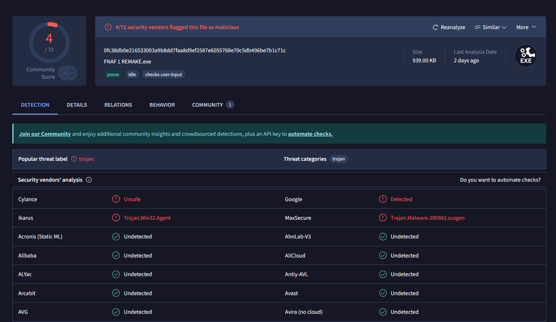Switch to the DETECTION tab
The width and height of the screenshot is (556, 322).
(35, 105)
